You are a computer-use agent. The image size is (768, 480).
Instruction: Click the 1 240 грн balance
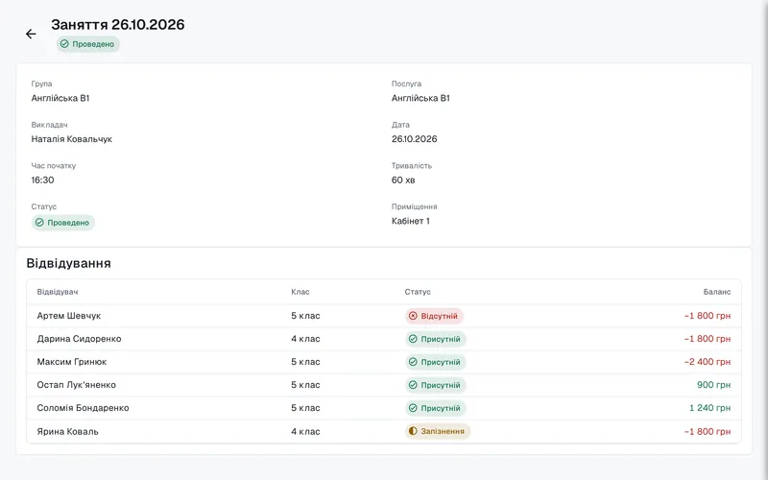tap(709, 408)
